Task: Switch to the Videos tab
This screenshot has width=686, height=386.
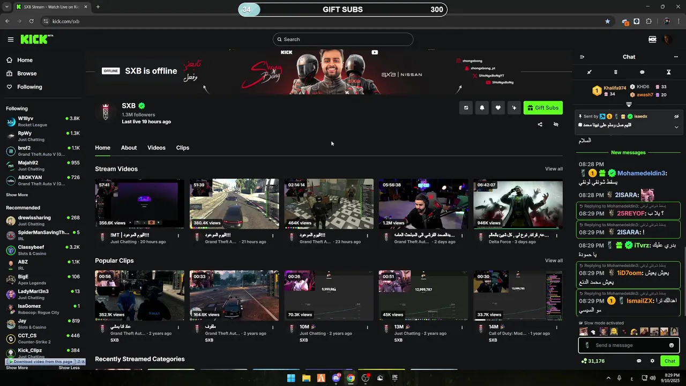Action: (156, 147)
